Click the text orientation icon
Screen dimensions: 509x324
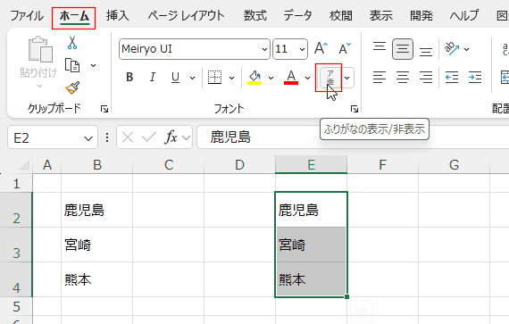point(452,49)
